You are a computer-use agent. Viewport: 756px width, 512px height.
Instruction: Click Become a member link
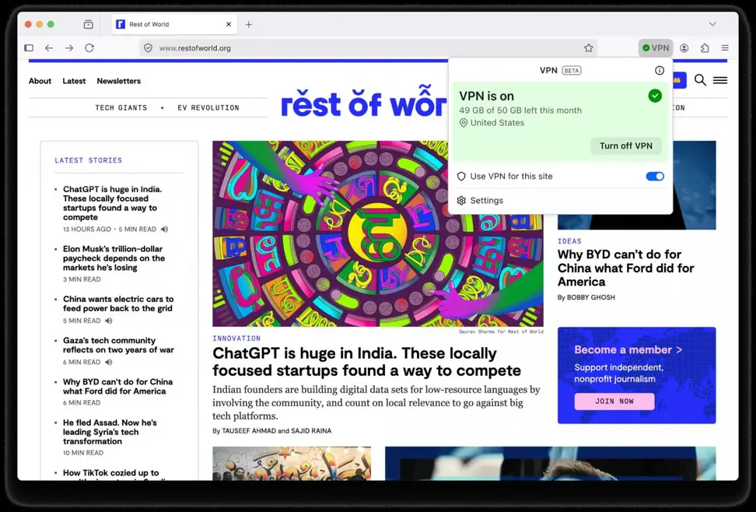point(628,349)
